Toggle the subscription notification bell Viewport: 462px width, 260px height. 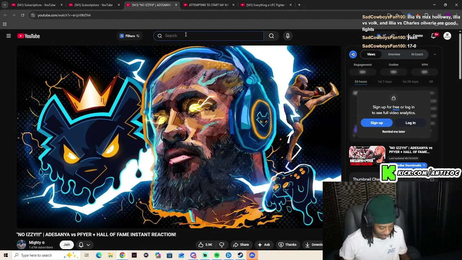81,245
